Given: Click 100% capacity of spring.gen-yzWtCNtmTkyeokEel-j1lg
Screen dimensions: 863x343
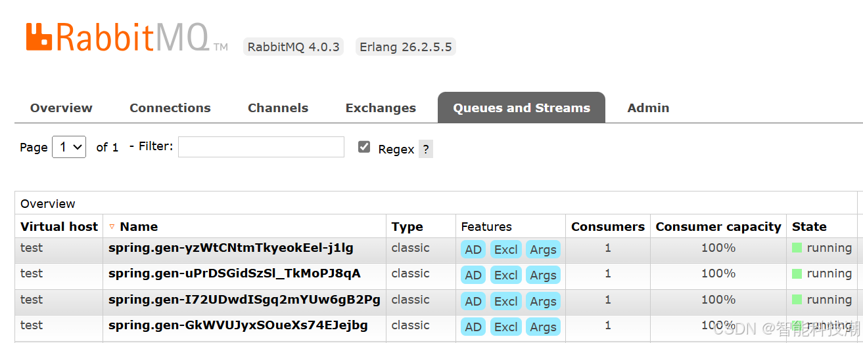Looking at the screenshot, I should pyautogui.click(x=718, y=248).
